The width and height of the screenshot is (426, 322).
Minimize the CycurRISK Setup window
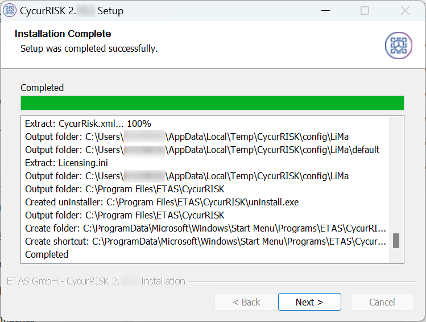(x=325, y=11)
